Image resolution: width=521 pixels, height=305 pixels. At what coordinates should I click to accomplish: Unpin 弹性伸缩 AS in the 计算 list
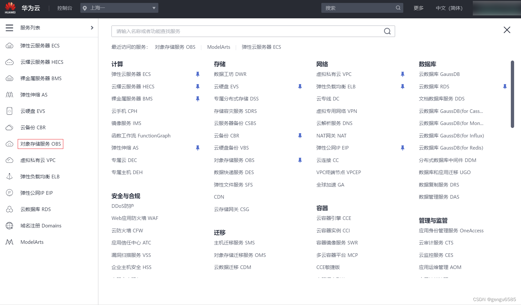198,148
